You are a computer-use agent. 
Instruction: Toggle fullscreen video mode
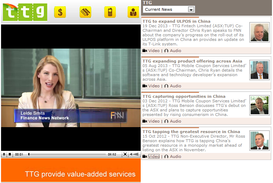125,154
